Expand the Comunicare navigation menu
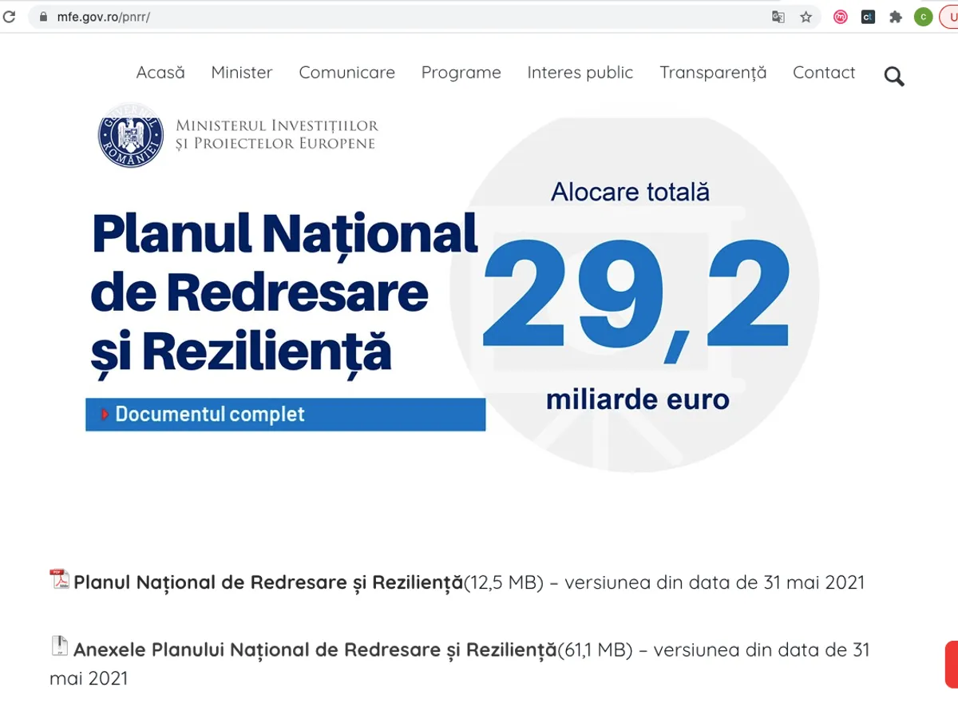This screenshot has width=958, height=719. 346,73
